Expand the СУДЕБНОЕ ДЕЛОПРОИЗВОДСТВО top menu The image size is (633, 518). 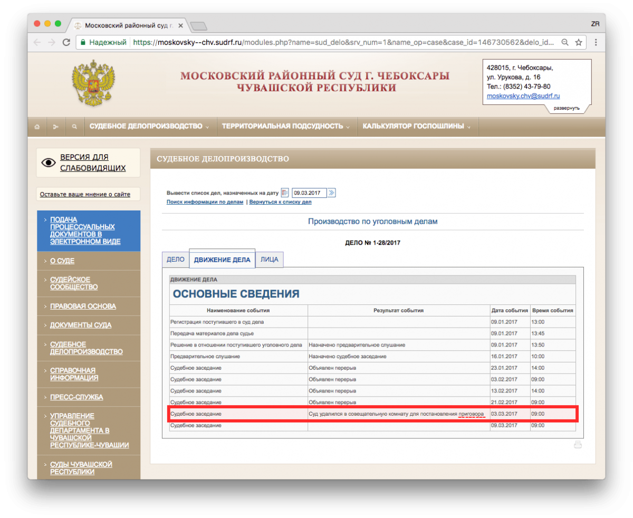coord(149,127)
